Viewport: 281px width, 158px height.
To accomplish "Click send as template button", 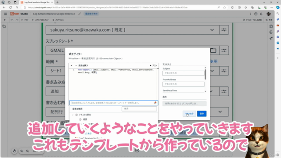I will [252, 20].
